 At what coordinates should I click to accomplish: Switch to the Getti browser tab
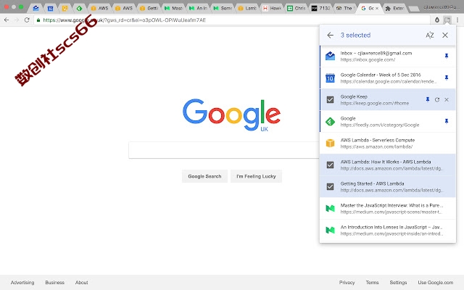149,8
